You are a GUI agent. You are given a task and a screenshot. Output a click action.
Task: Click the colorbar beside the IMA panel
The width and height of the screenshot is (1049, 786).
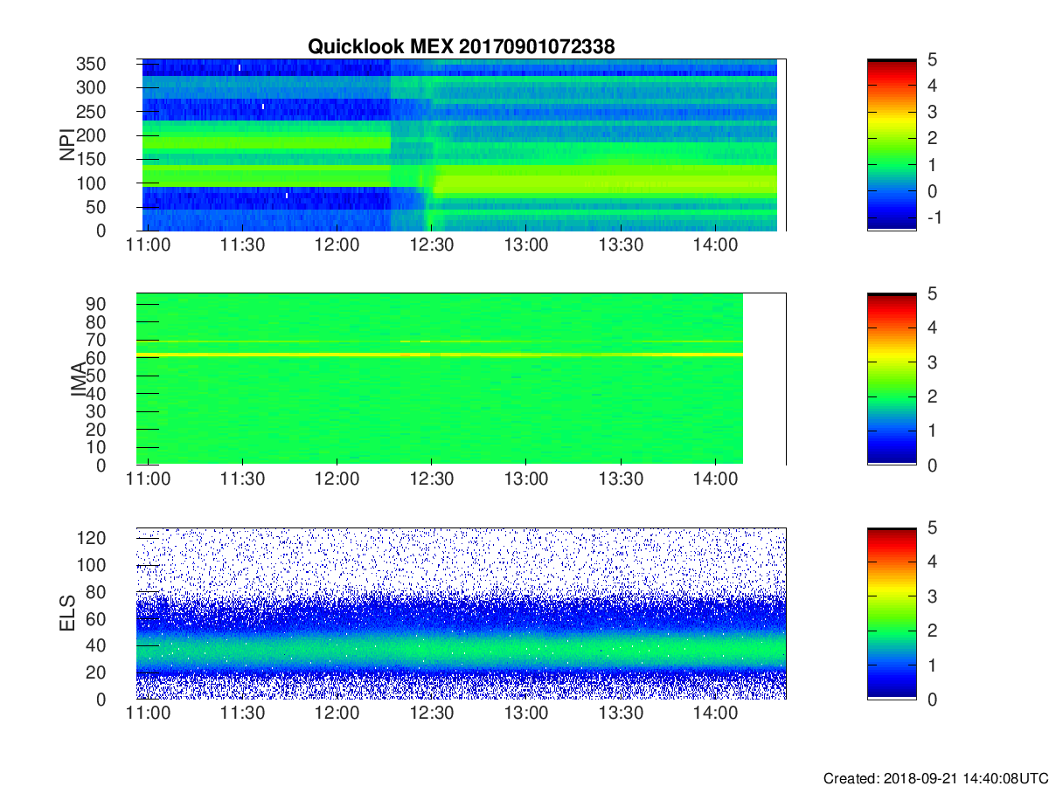(x=892, y=379)
